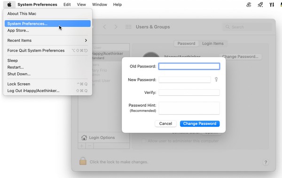The width and height of the screenshot is (282, 178).
Task: Click the key icon beside New Password
Action: (216, 79)
